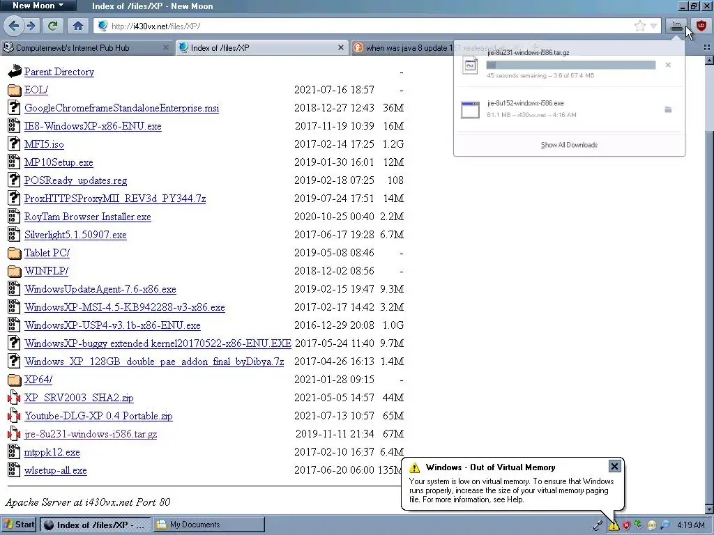The image size is (714, 535).
Task: Click the zip archive icon beside XP_SRV2003_SHA2.zip
Action: pyautogui.click(x=14, y=398)
